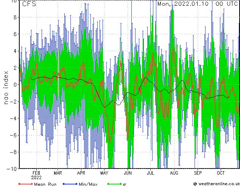This screenshot has height=186, width=240.
Task: Click the Min/Max legend label
Action: coord(88,184)
